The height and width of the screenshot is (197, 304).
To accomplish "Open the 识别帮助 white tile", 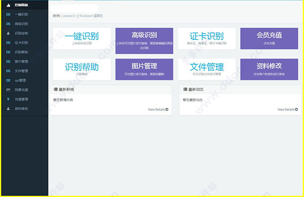I will coord(82,69).
